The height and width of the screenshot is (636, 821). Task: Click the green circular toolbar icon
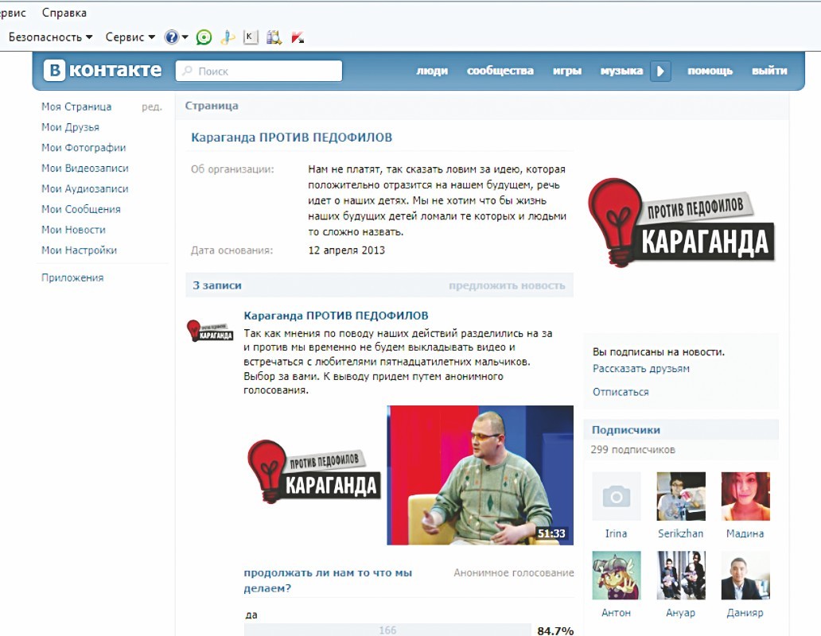click(204, 37)
